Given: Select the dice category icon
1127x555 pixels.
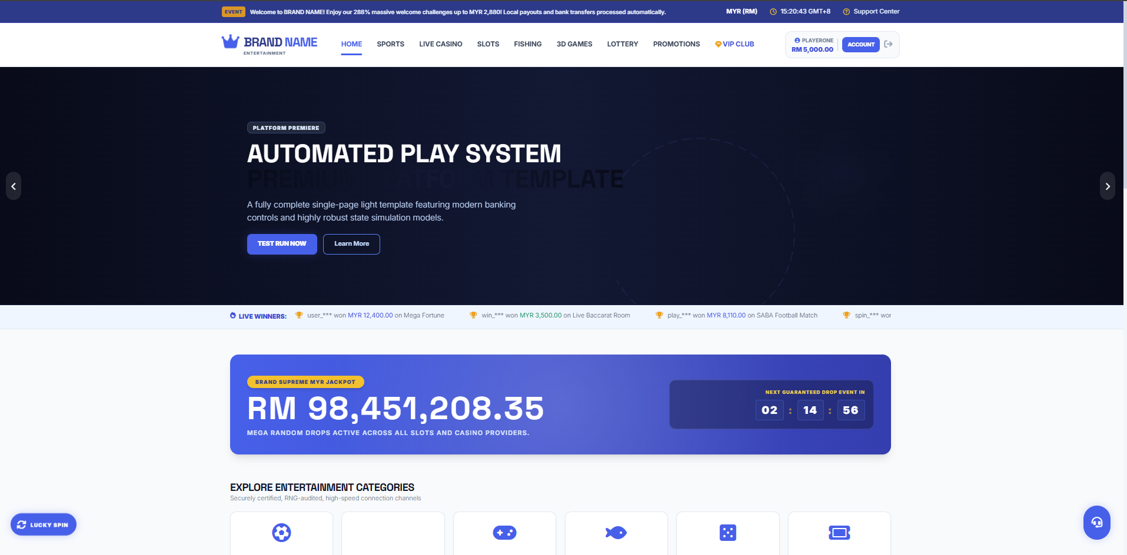Looking at the screenshot, I should click(728, 533).
